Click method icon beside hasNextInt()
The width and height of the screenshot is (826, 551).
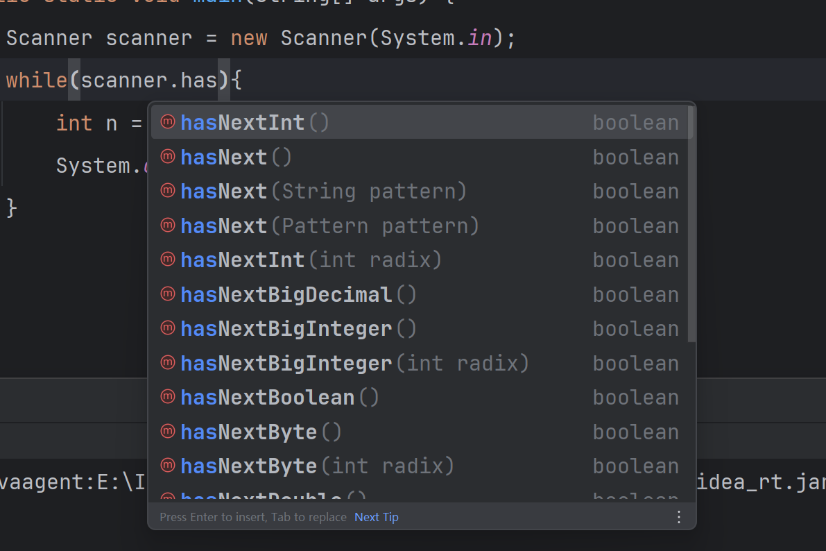168,122
